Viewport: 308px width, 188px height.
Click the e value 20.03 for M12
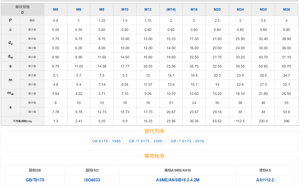coord(148,66)
